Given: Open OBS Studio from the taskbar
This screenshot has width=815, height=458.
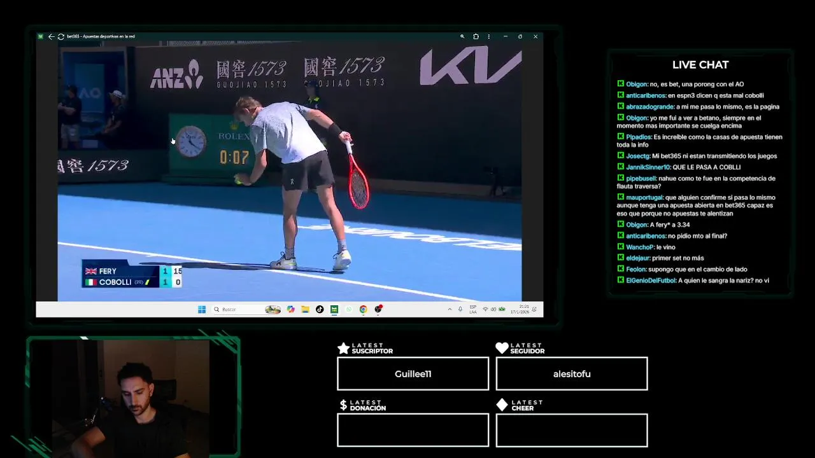Looking at the screenshot, I should pos(378,309).
